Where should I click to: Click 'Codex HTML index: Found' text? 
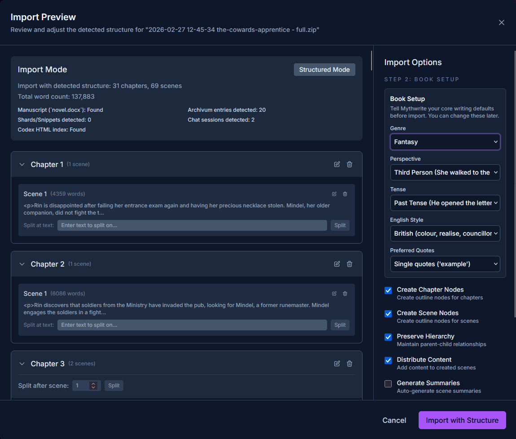tap(52, 130)
